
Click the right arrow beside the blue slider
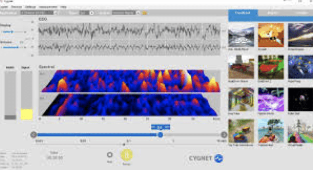(x=224, y=135)
